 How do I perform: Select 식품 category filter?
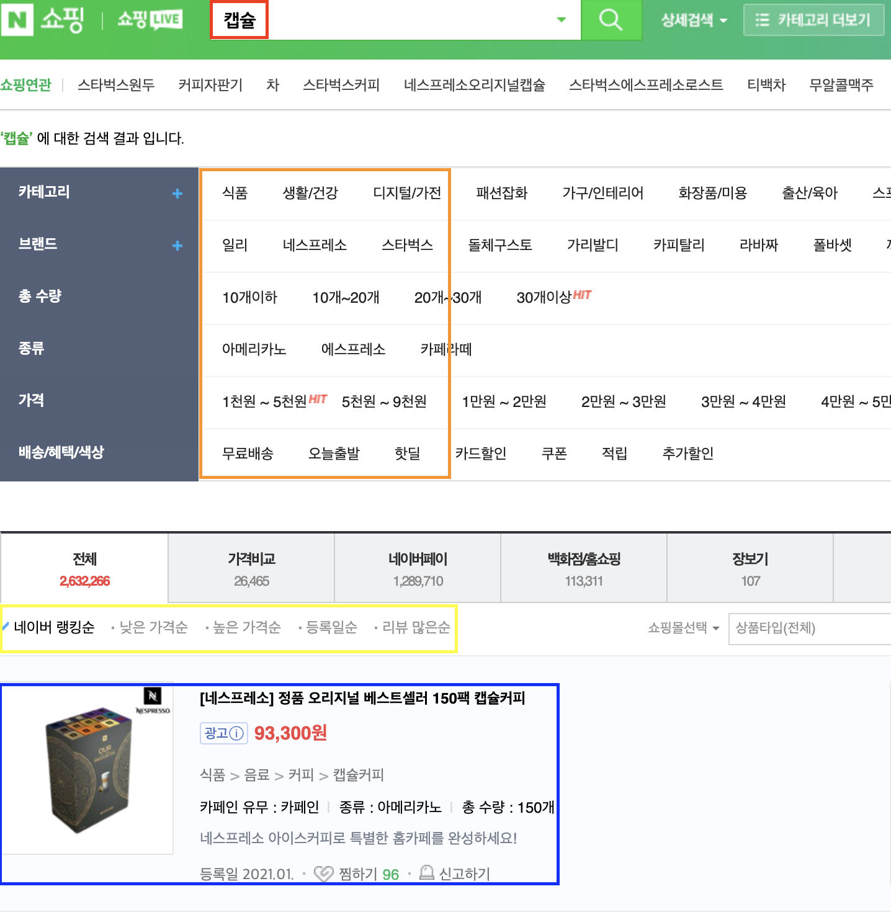click(x=235, y=193)
